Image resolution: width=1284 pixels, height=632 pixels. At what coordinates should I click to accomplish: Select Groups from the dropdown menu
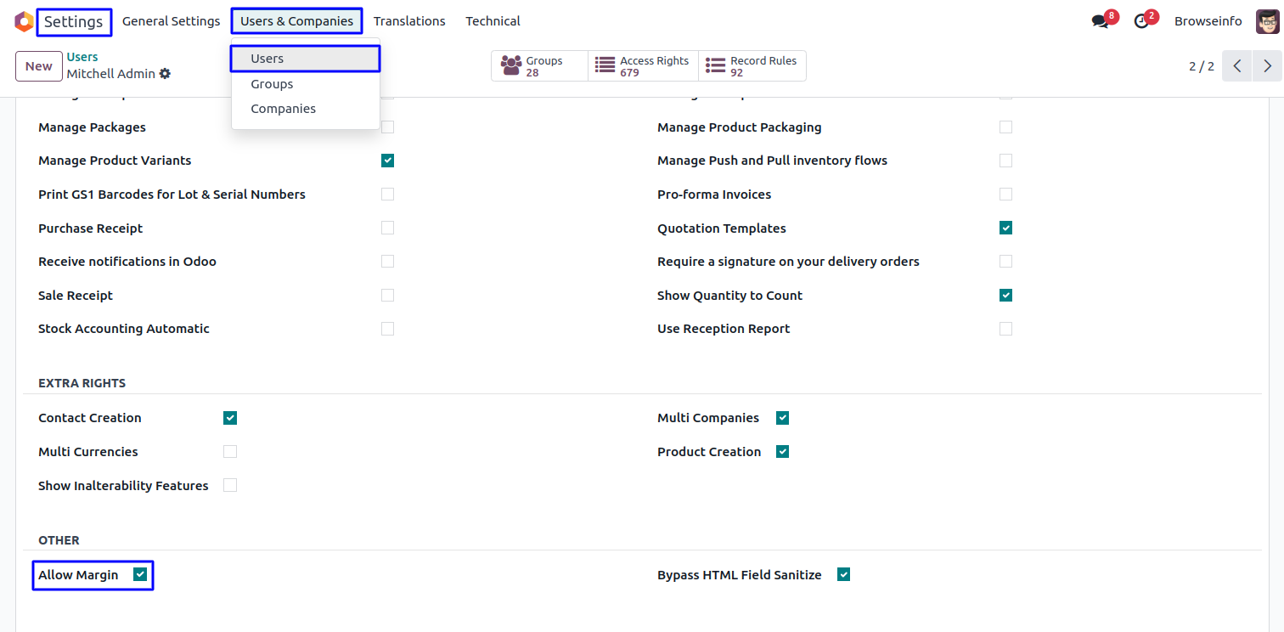point(272,84)
